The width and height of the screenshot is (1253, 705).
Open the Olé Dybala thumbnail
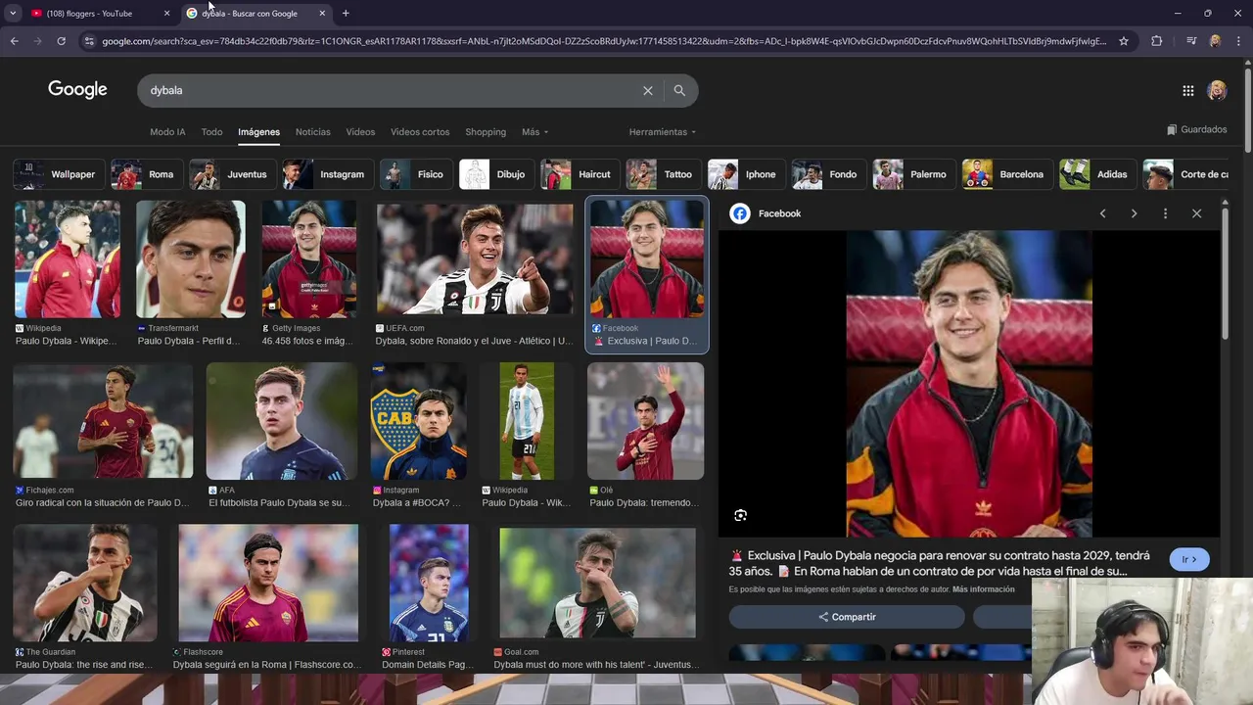(x=645, y=421)
